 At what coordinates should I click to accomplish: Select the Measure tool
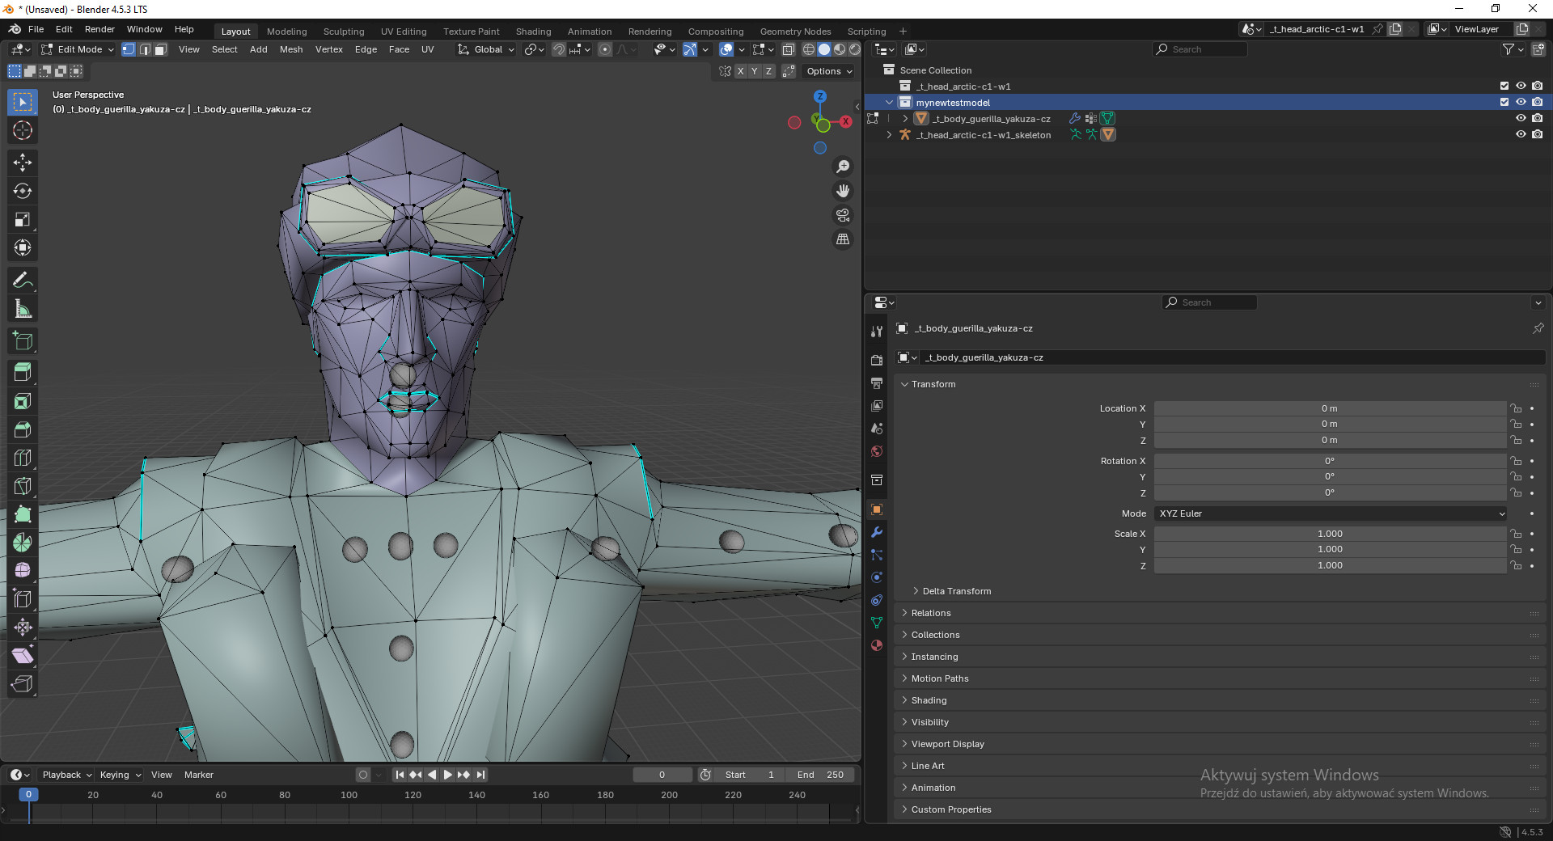pos(22,308)
